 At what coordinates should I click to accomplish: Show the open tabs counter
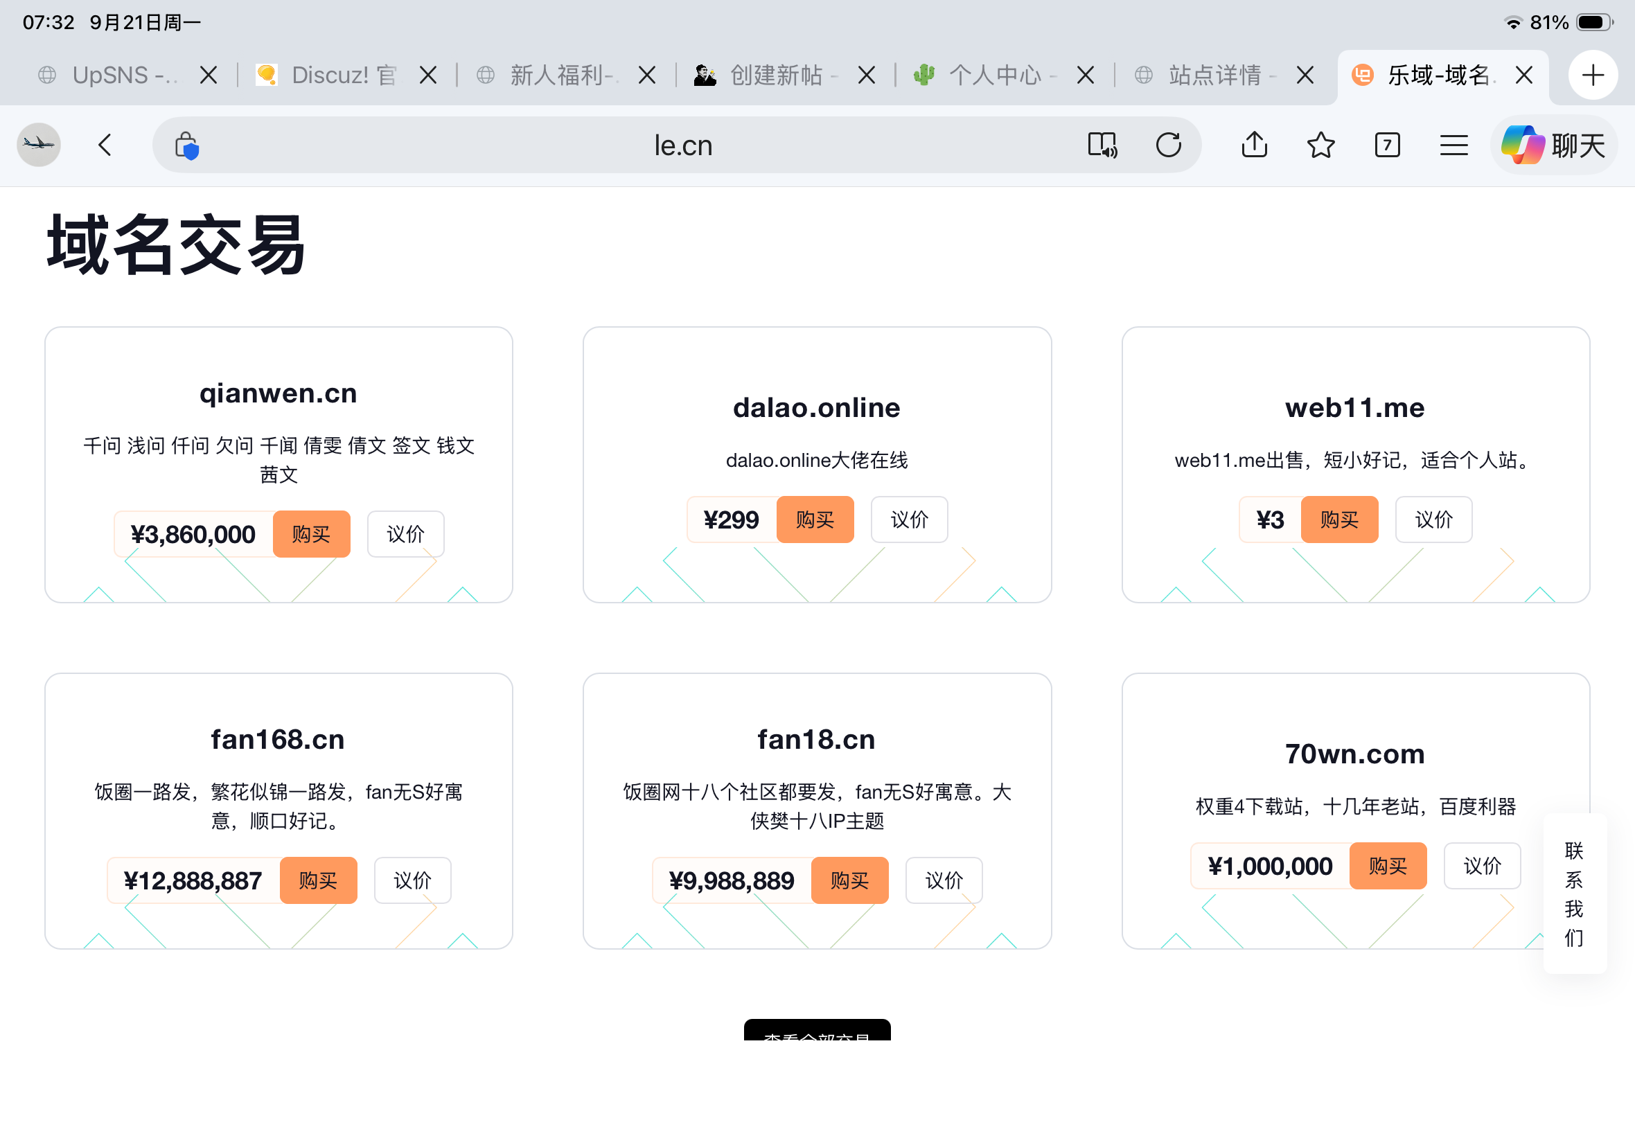click(1387, 145)
